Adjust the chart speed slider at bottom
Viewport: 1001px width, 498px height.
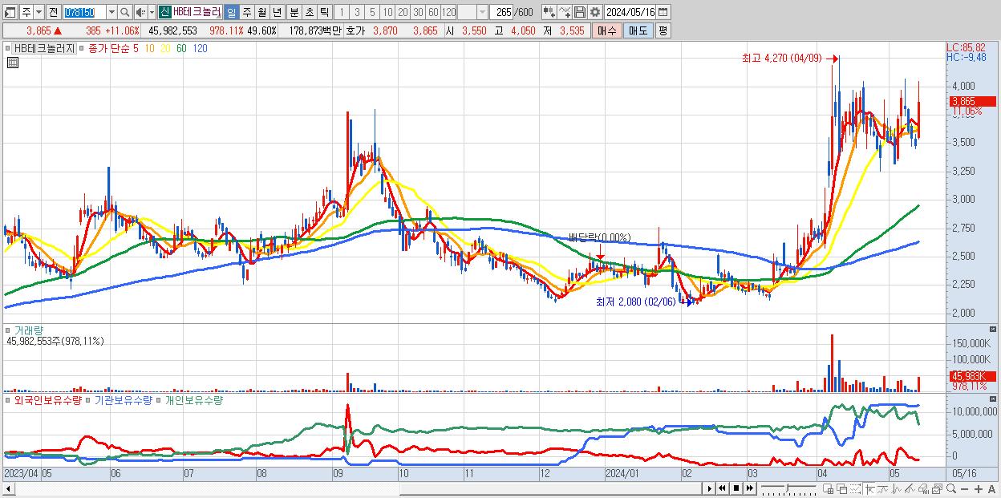pyautogui.click(x=788, y=487)
